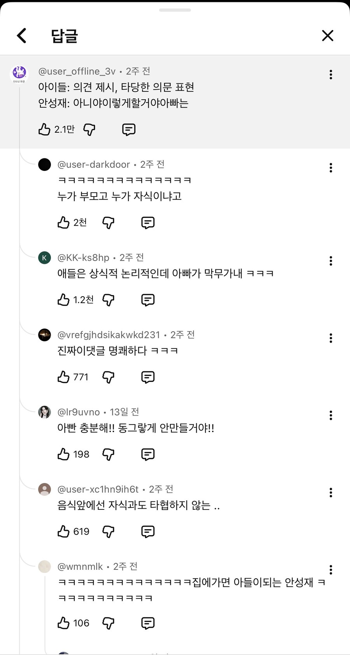Open the reply box for @KK-ks8hp's comment

click(148, 300)
